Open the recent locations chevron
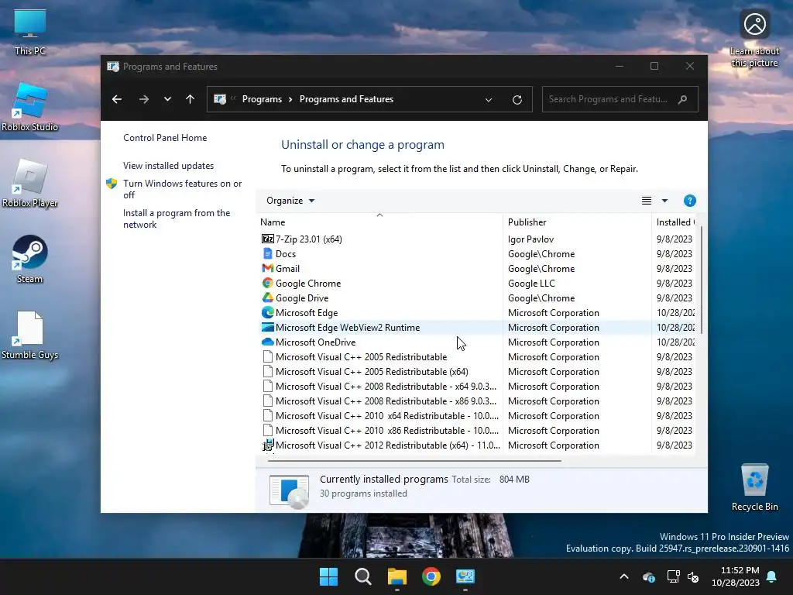Screen dimensions: 793x595 [x=167, y=99]
